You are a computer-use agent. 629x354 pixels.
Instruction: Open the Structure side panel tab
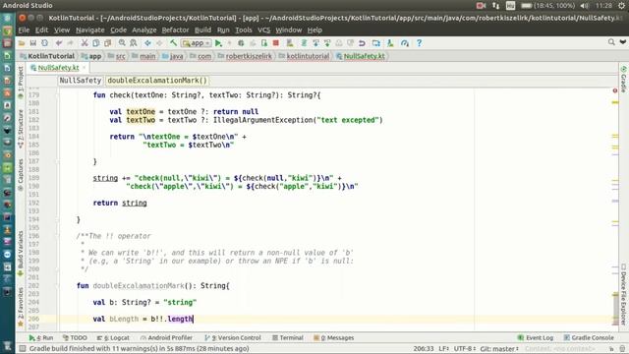[21, 129]
